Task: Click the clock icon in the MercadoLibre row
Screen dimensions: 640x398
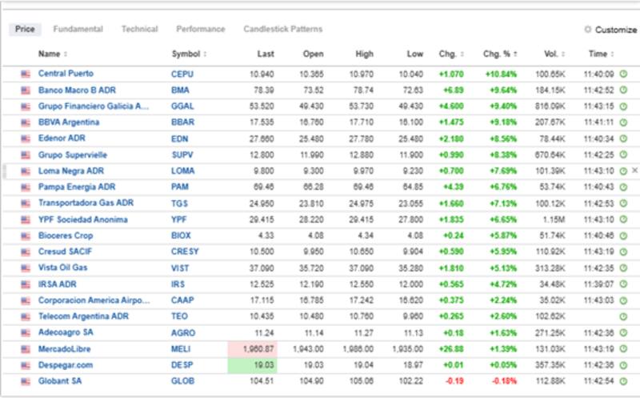Action: coord(623,349)
